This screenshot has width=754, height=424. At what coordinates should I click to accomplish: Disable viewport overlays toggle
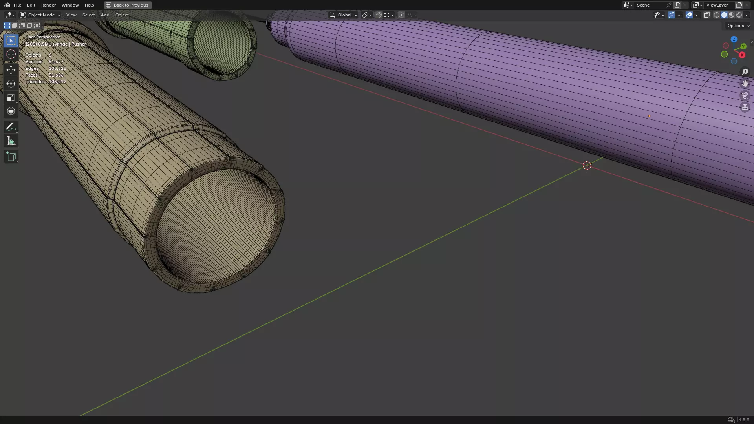689,15
